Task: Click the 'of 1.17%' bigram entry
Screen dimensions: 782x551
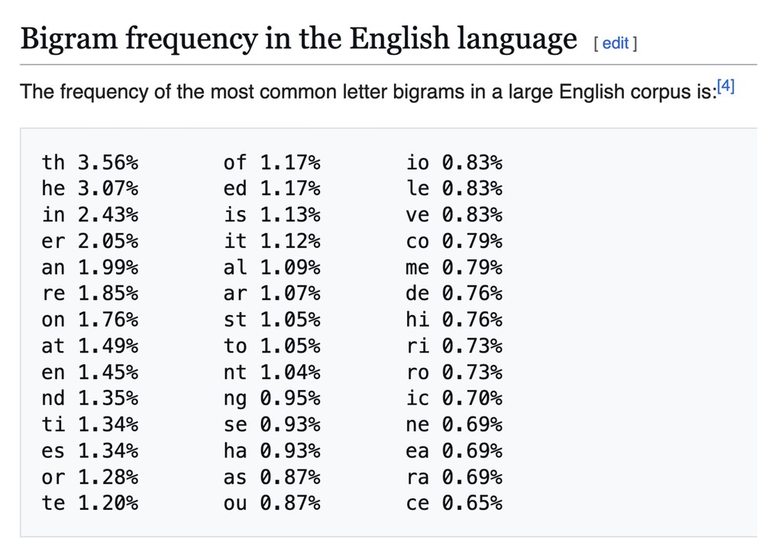Action: [272, 163]
